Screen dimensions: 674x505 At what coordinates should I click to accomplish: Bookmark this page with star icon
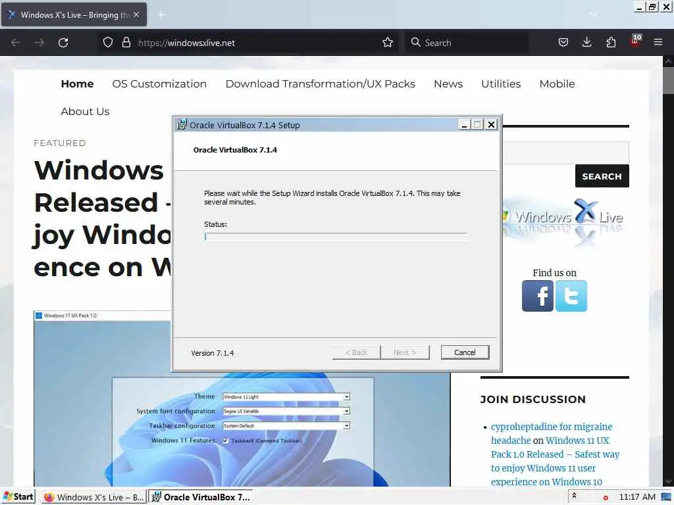tap(388, 43)
